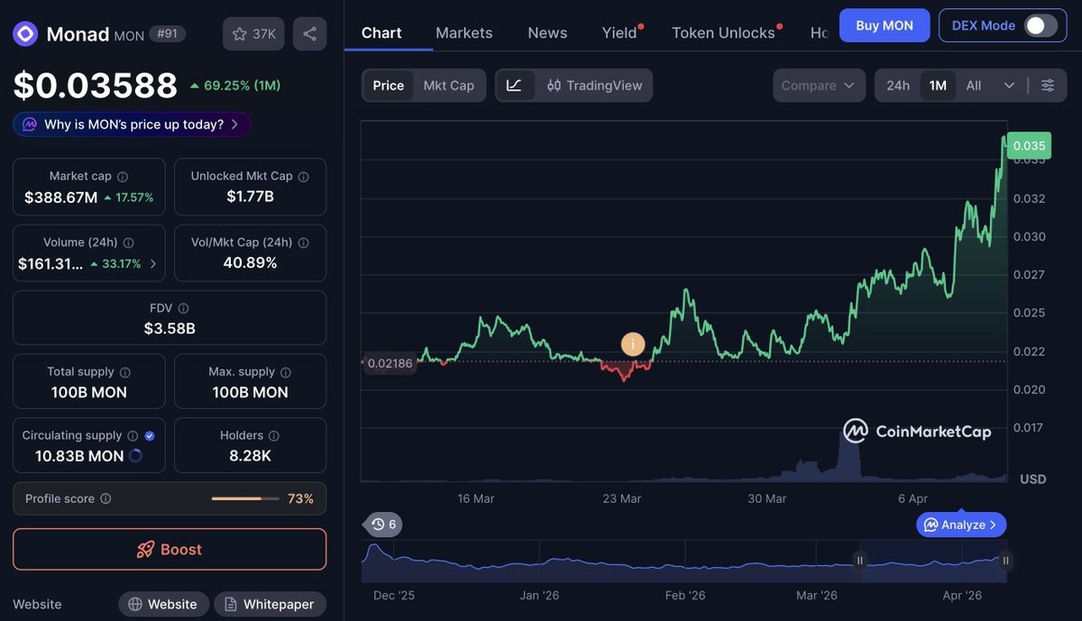The height and width of the screenshot is (621, 1082).
Task: Expand Volume (24h) details arrow
Action: point(152,264)
